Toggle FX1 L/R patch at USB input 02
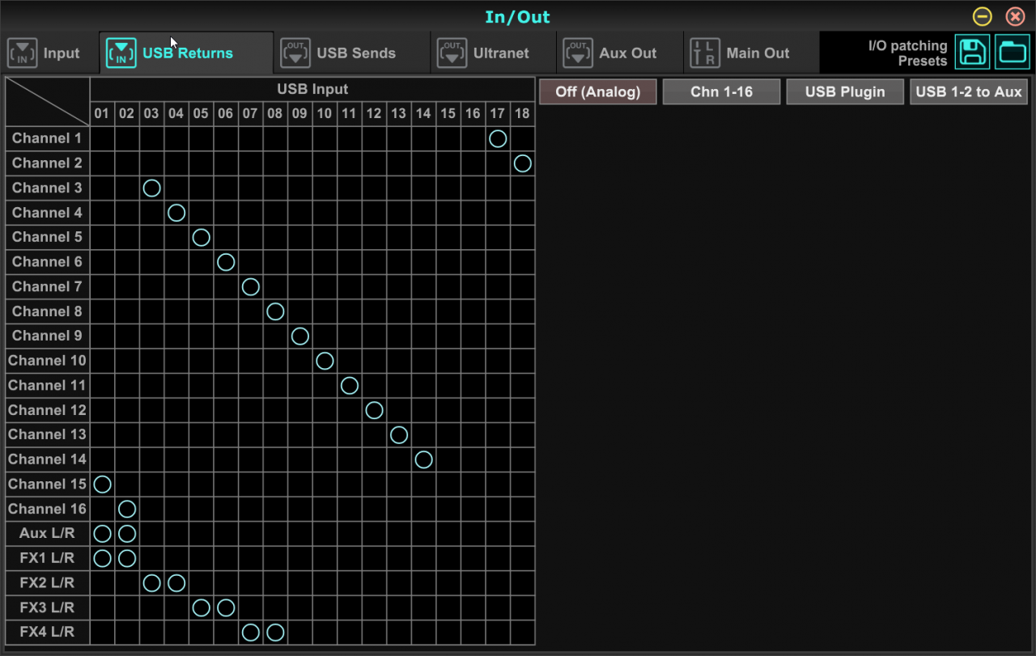 pos(127,558)
